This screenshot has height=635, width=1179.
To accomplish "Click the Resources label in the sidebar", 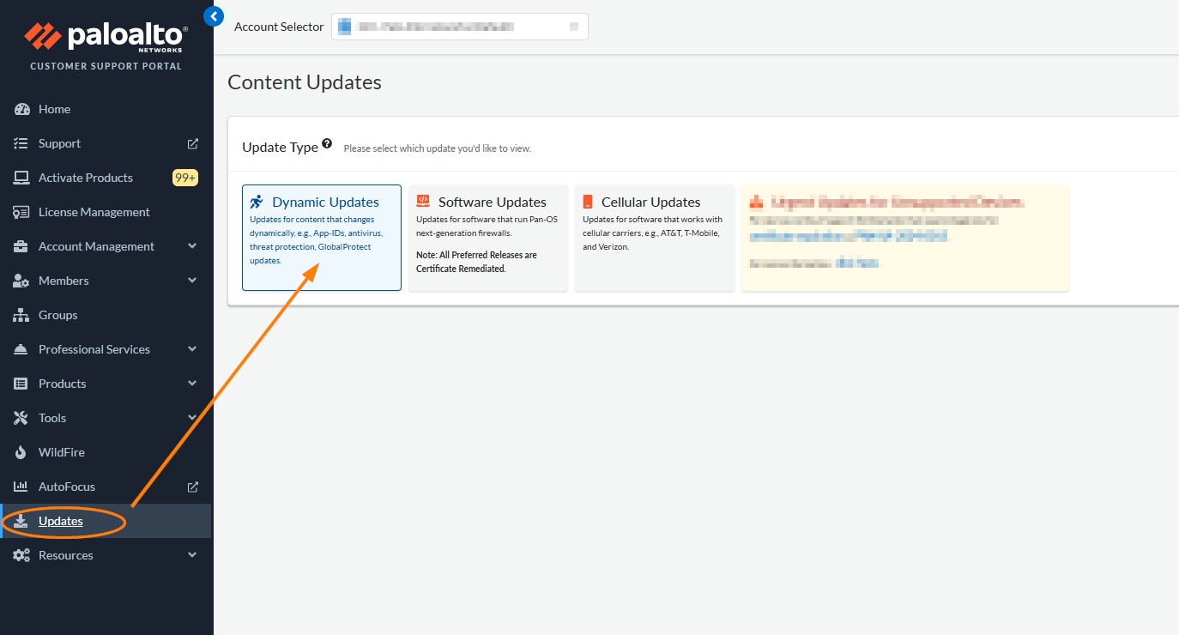I will (x=66, y=555).
